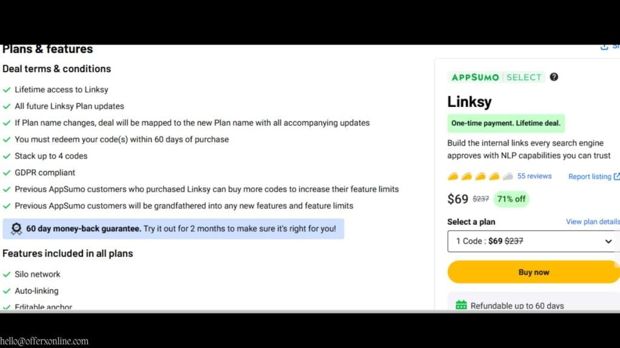Open the 55 reviews link
This screenshot has height=348, width=620.
coord(534,176)
